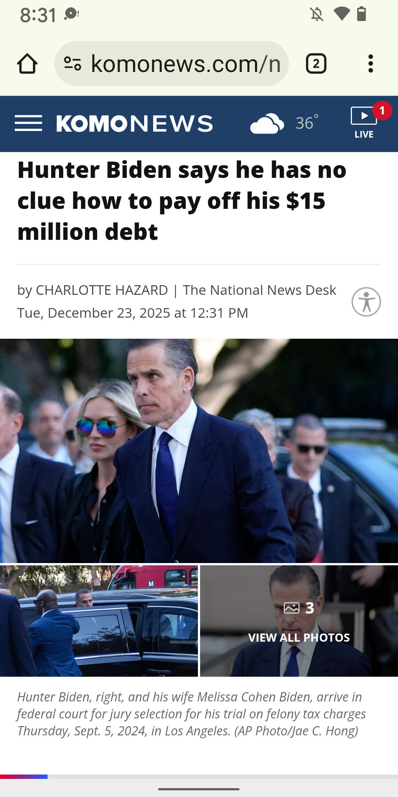The width and height of the screenshot is (398, 797).
Task: Go to KOMO News logo homepage
Action: click(x=135, y=123)
